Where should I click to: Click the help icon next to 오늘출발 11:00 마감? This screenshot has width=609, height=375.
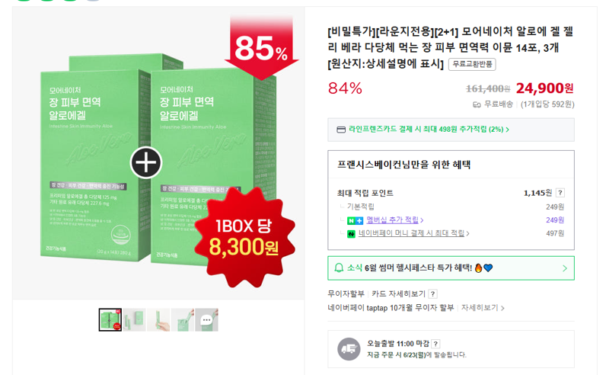point(435,344)
